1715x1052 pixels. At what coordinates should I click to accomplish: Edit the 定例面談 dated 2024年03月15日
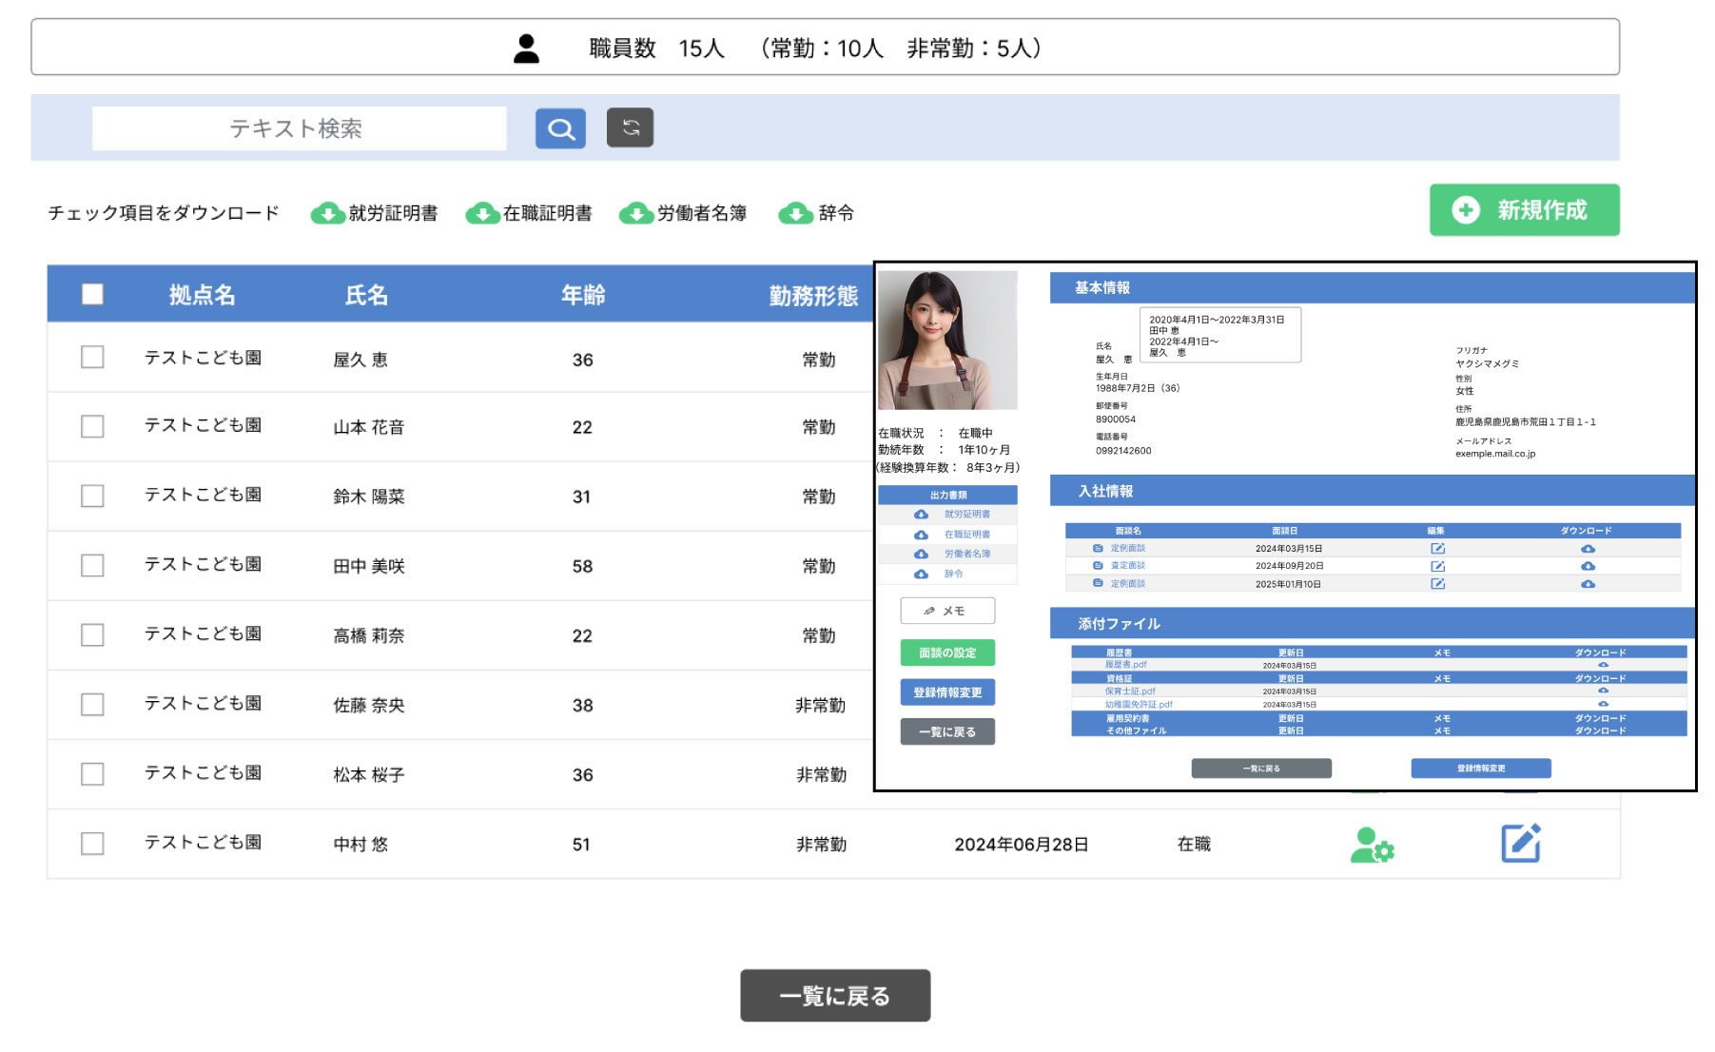(1436, 548)
